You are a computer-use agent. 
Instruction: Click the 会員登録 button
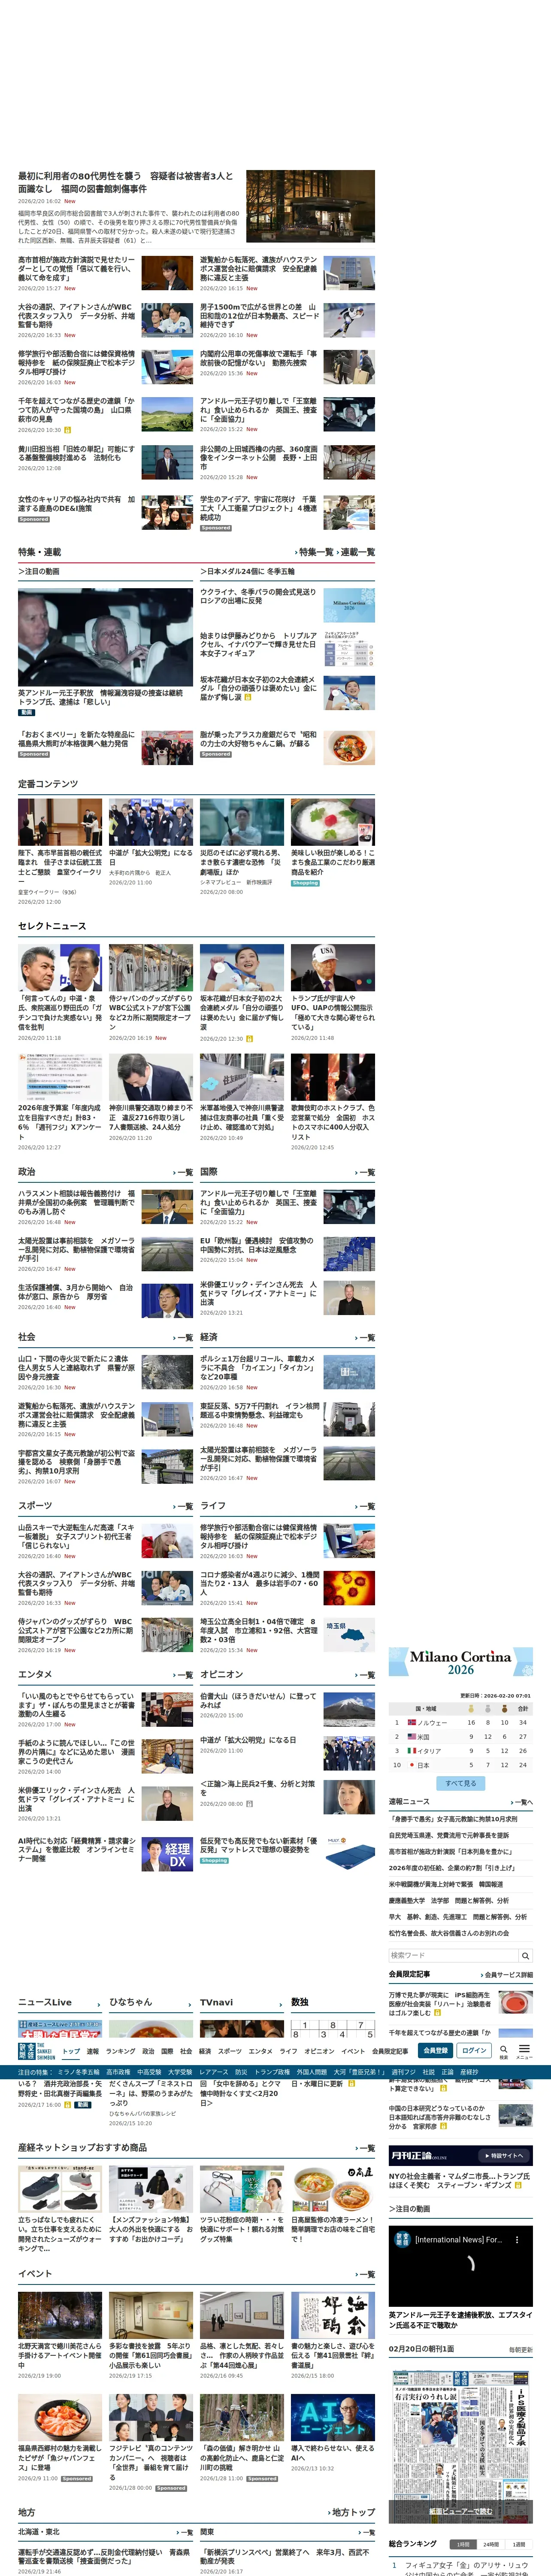tap(435, 2050)
